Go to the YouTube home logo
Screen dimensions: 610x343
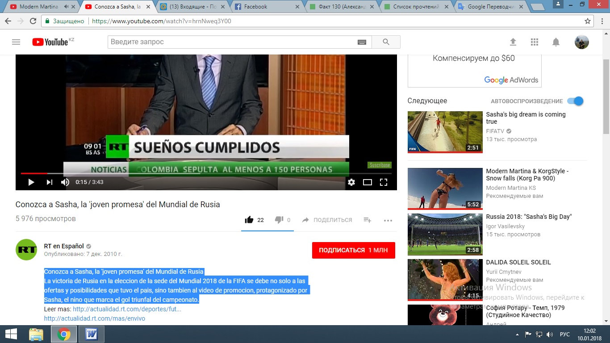pyautogui.click(x=50, y=42)
